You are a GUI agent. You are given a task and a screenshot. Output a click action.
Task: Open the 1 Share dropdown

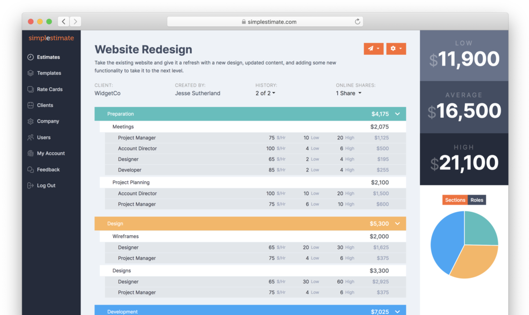pos(349,93)
